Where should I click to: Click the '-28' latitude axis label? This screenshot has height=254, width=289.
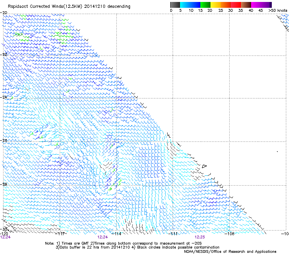4,184
